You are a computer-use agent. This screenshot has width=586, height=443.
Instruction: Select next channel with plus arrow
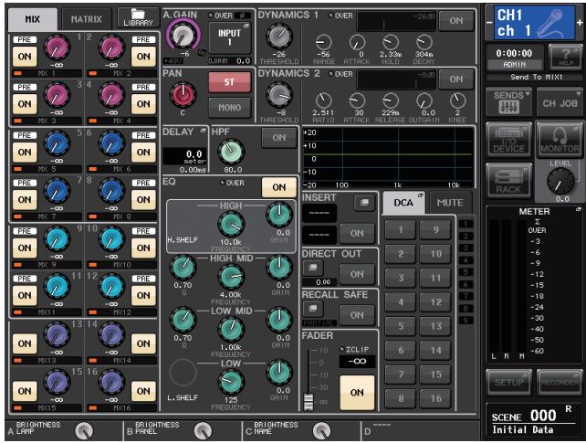click(x=580, y=23)
